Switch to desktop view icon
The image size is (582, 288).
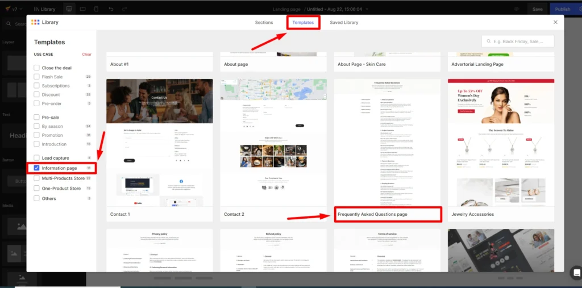(69, 9)
